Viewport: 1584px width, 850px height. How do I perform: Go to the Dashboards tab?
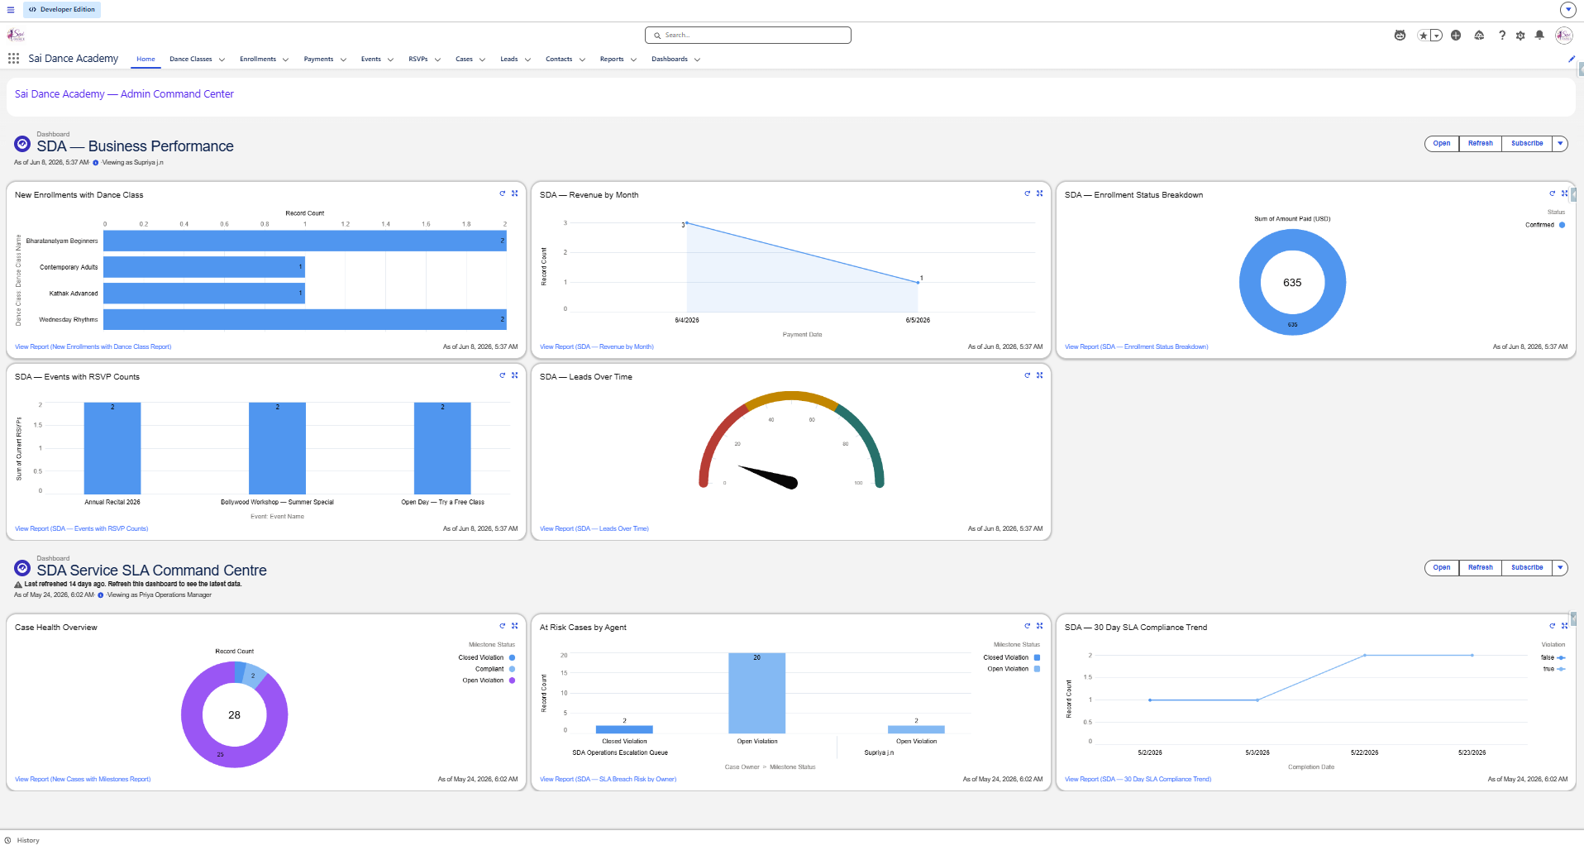tap(670, 60)
